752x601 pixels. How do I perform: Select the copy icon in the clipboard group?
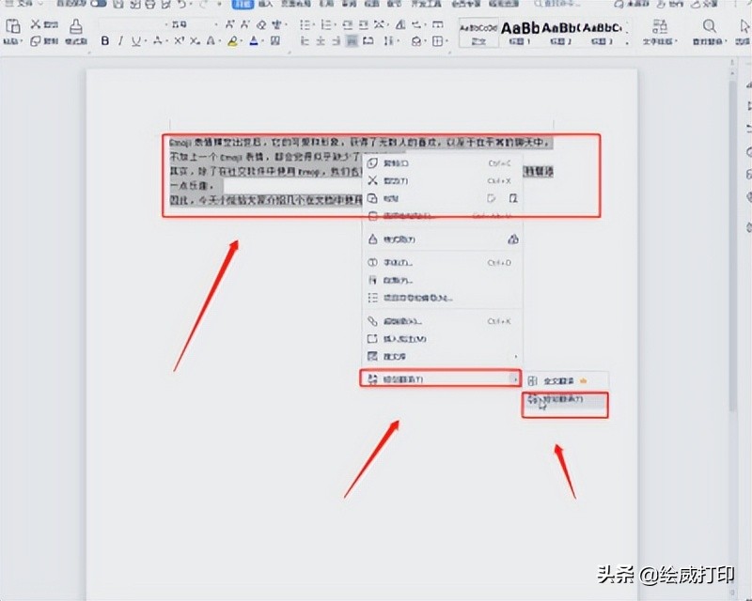(x=35, y=41)
